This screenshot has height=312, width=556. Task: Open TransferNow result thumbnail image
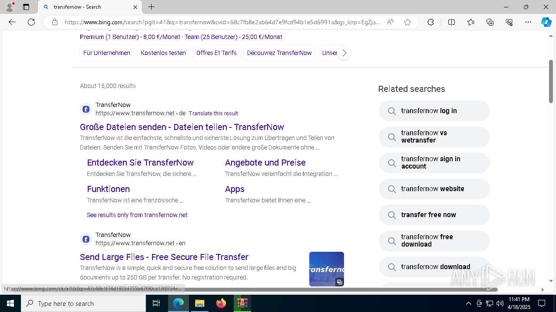[327, 269]
